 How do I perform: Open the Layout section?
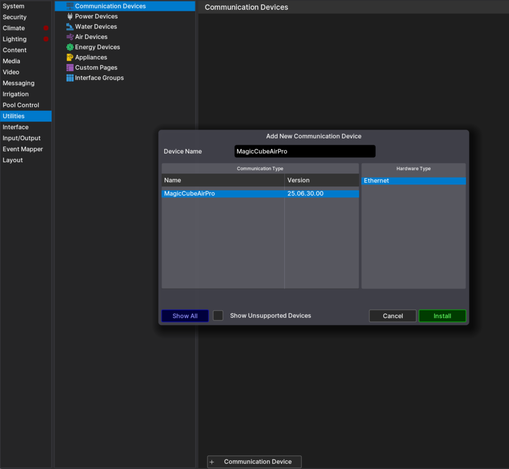click(26, 160)
